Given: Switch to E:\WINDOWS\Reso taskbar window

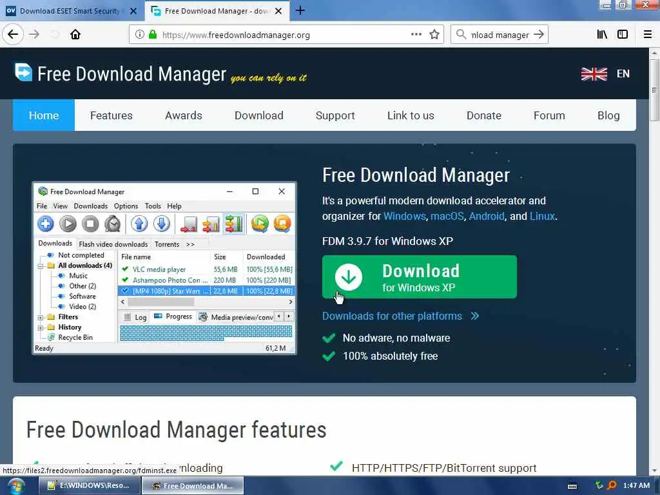Looking at the screenshot, I should pyautogui.click(x=90, y=486).
